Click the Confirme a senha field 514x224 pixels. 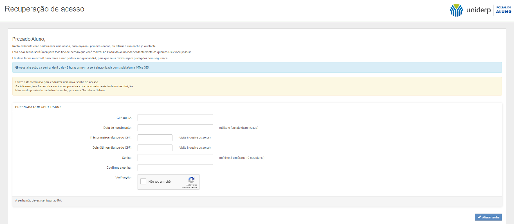pos(175,168)
